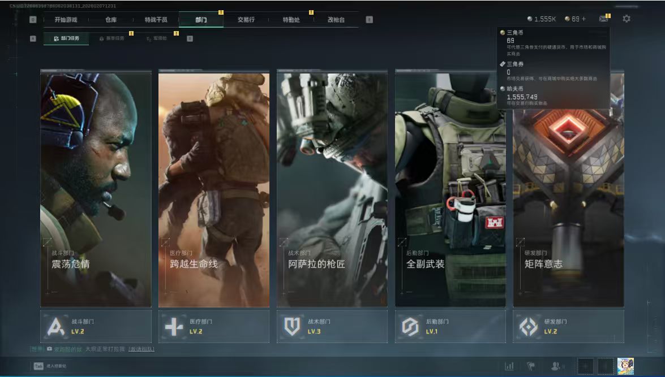Viewport: 665px width, 377px height.
Task: Open the 交易行 tab
Action: [x=246, y=20]
